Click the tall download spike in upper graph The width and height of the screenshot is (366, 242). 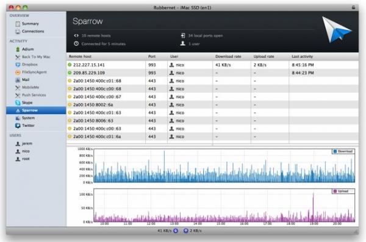click(164, 166)
